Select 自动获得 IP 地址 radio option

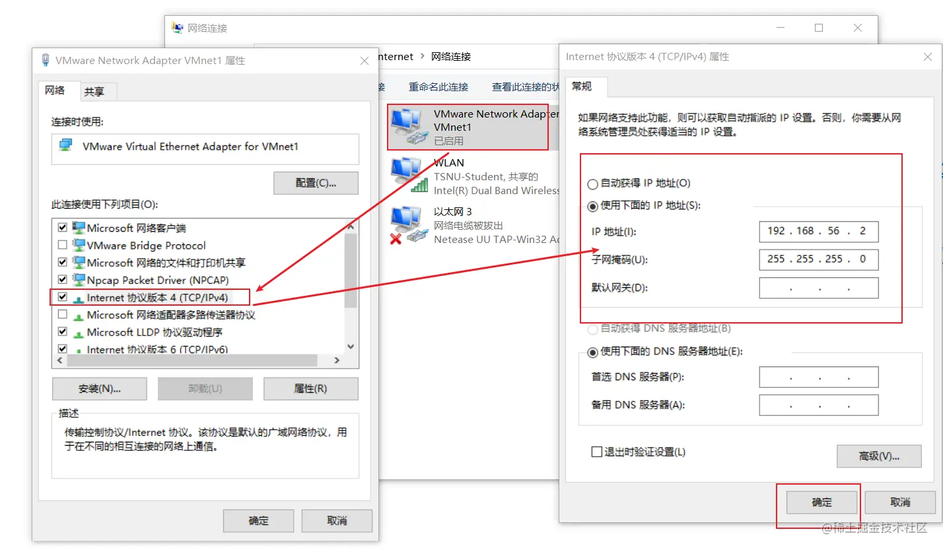click(x=593, y=184)
